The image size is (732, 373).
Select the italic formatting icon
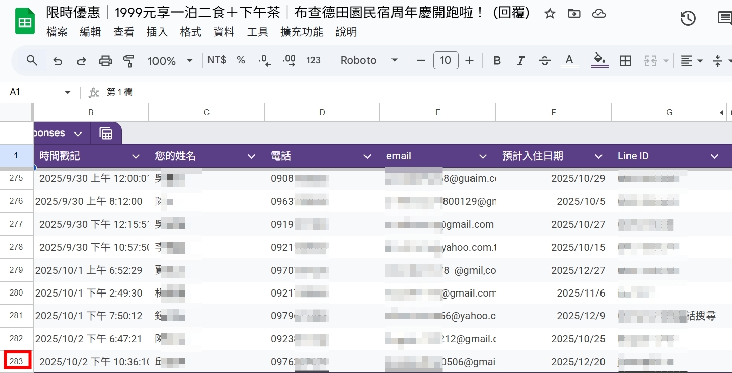[x=521, y=60]
